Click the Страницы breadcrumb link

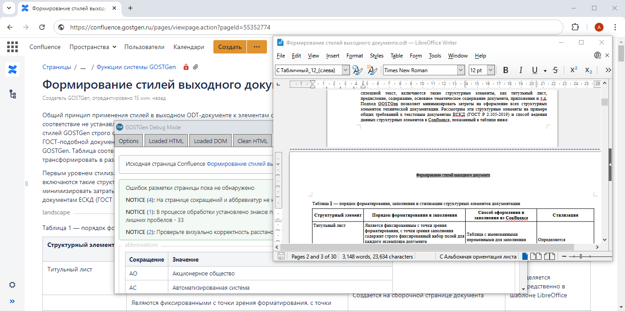click(x=57, y=67)
